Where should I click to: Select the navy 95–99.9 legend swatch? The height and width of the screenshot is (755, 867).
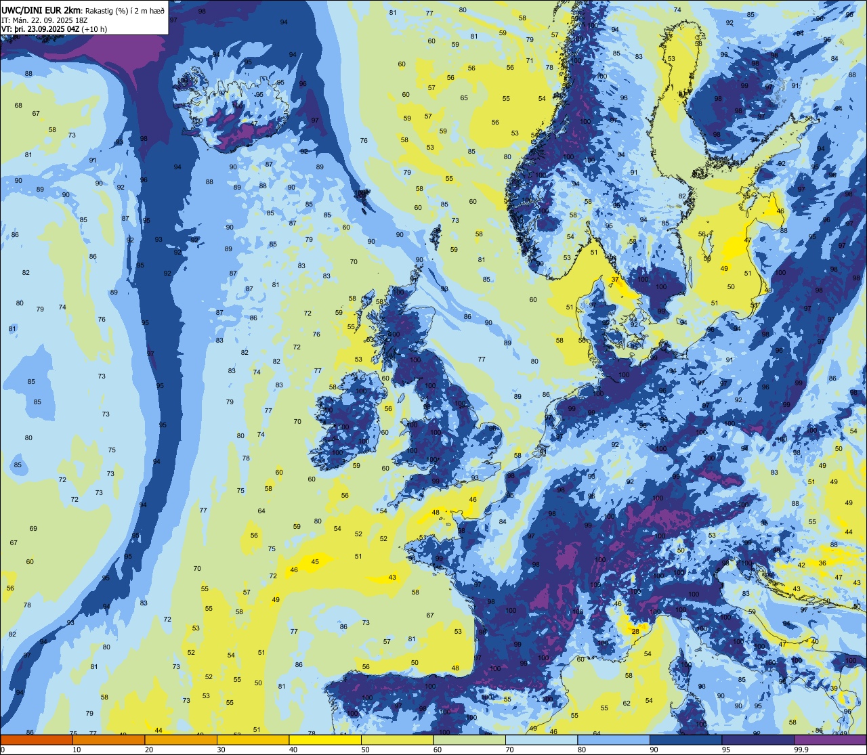pyautogui.click(x=757, y=740)
